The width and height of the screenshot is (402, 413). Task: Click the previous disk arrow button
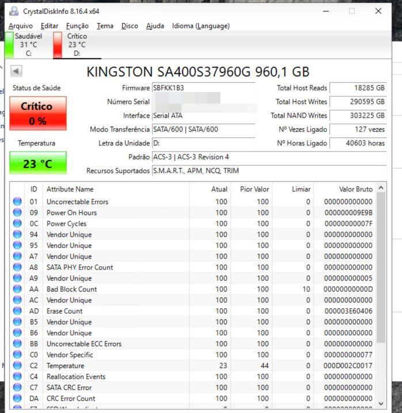[16, 71]
